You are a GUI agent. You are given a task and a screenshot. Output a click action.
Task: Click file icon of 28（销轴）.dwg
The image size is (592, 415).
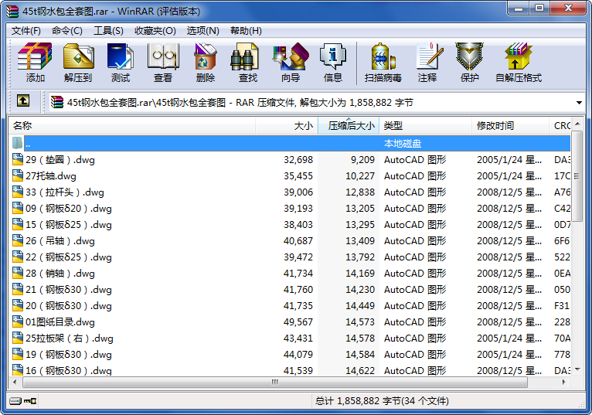(17, 273)
